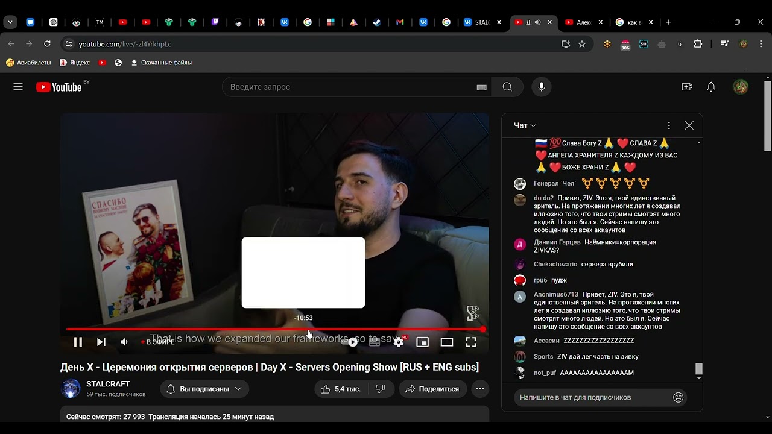Start voice search with microphone
This screenshot has width=772, height=434.
[542, 87]
